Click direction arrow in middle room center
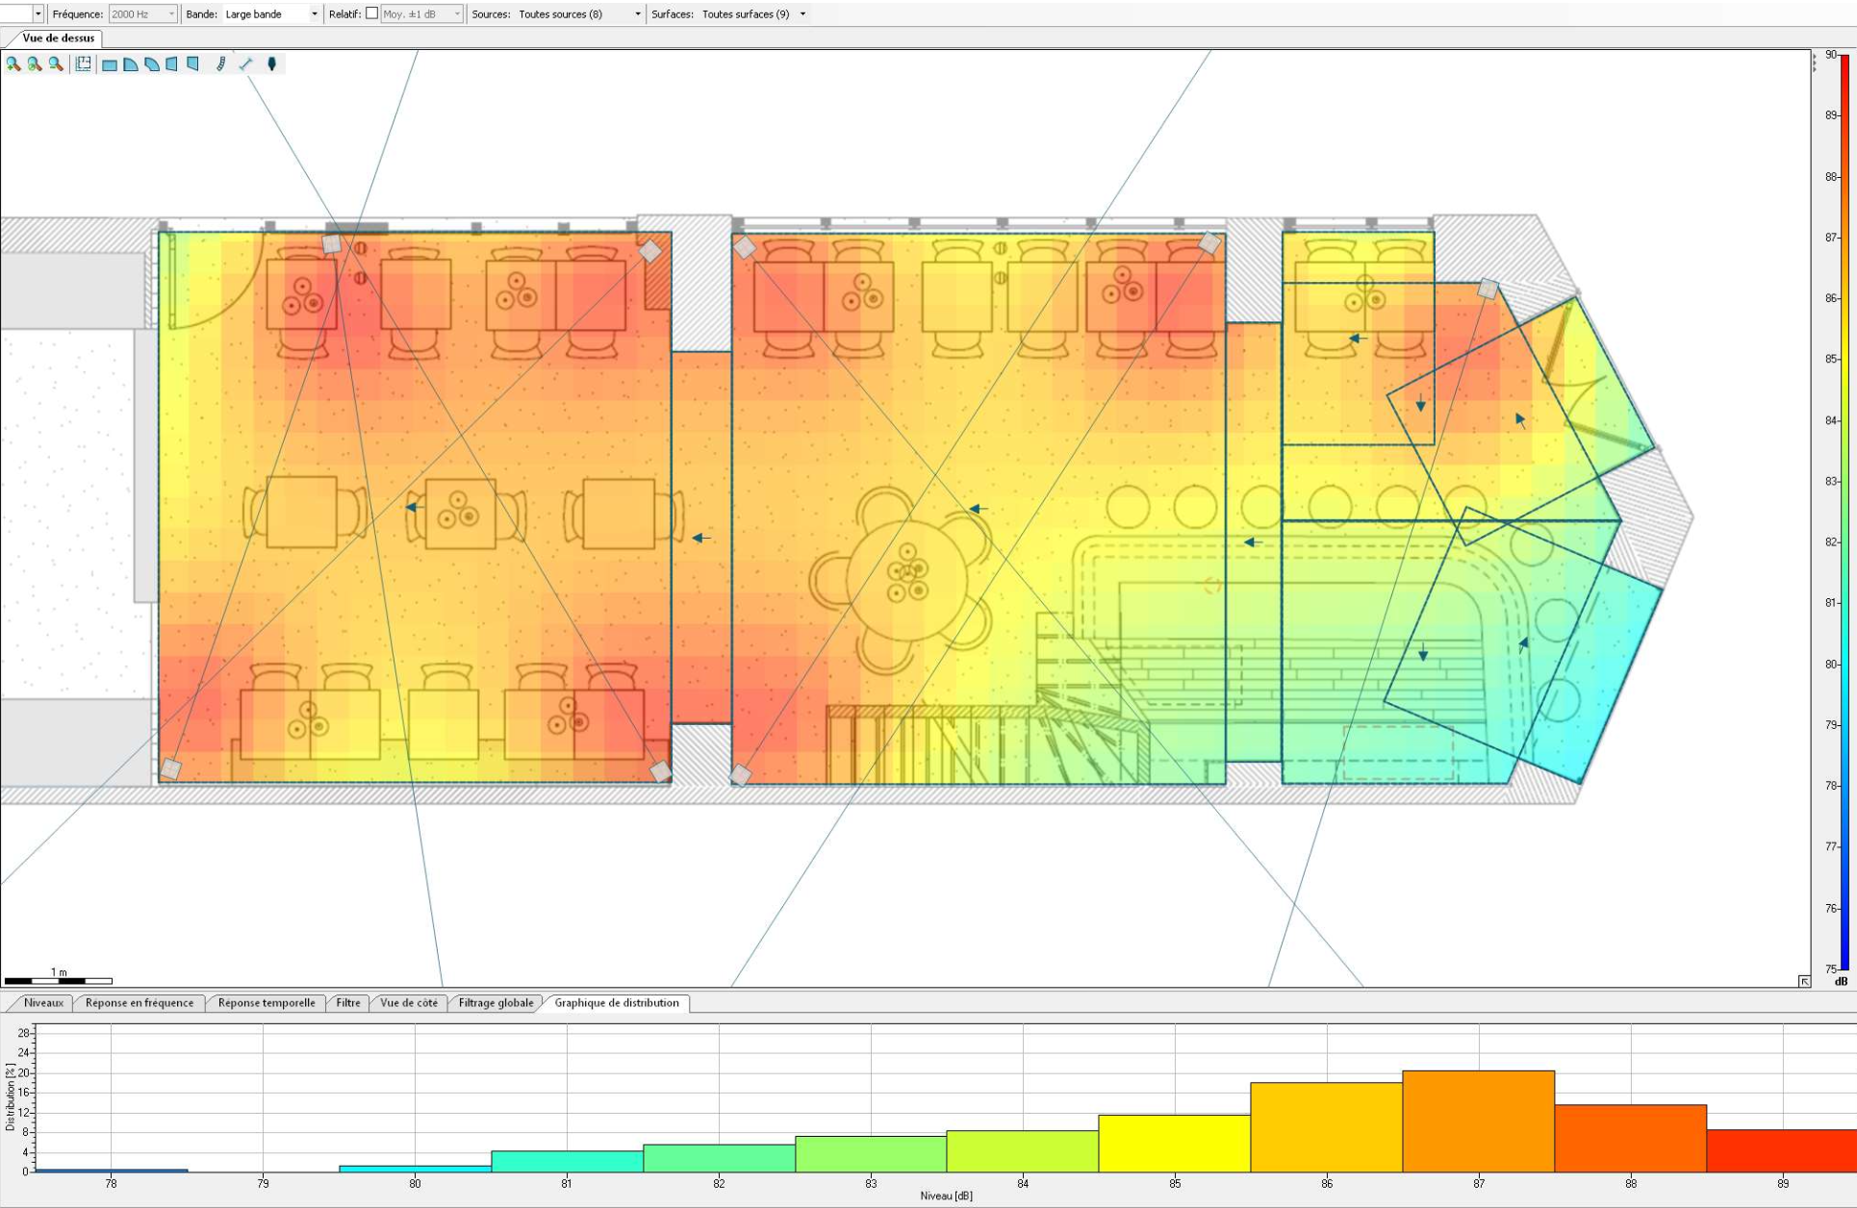Viewport: 1857px width, 1208px height. tap(978, 509)
